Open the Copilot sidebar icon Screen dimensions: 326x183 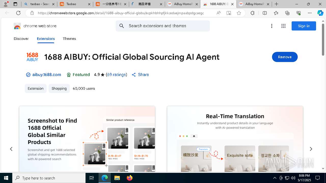coord(320,13)
